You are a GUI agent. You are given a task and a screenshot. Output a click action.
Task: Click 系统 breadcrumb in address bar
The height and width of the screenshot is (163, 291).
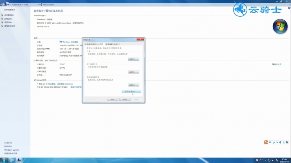point(26,5)
